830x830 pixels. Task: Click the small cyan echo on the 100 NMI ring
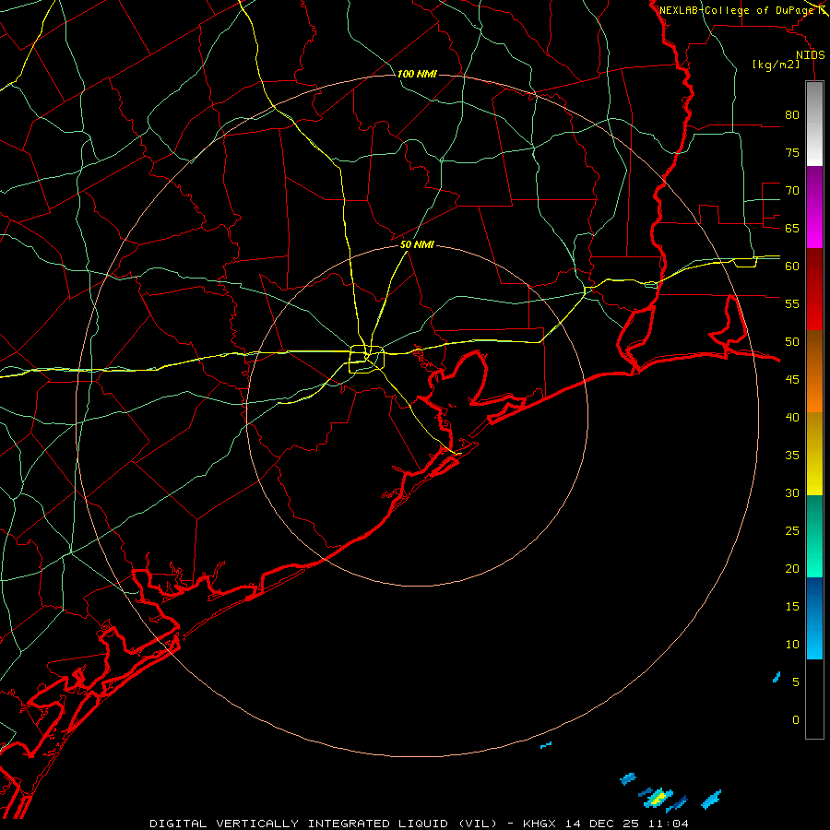pos(546,745)
